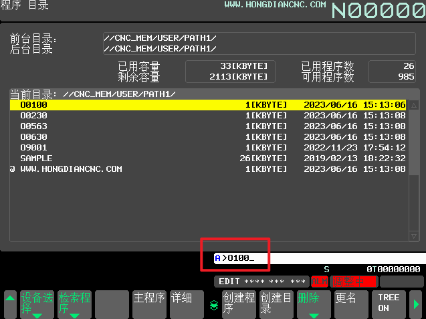Select program O9001 in the directory
This screenshot has width=426, height=319.
click(x=33, y=148)
